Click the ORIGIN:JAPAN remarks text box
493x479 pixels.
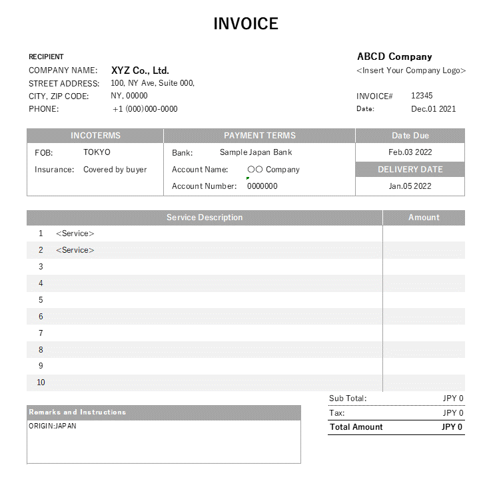[x=163, y=440]
